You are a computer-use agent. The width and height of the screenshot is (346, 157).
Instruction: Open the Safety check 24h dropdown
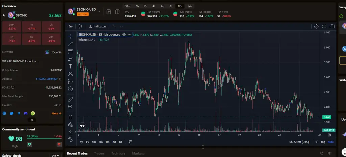55,155
